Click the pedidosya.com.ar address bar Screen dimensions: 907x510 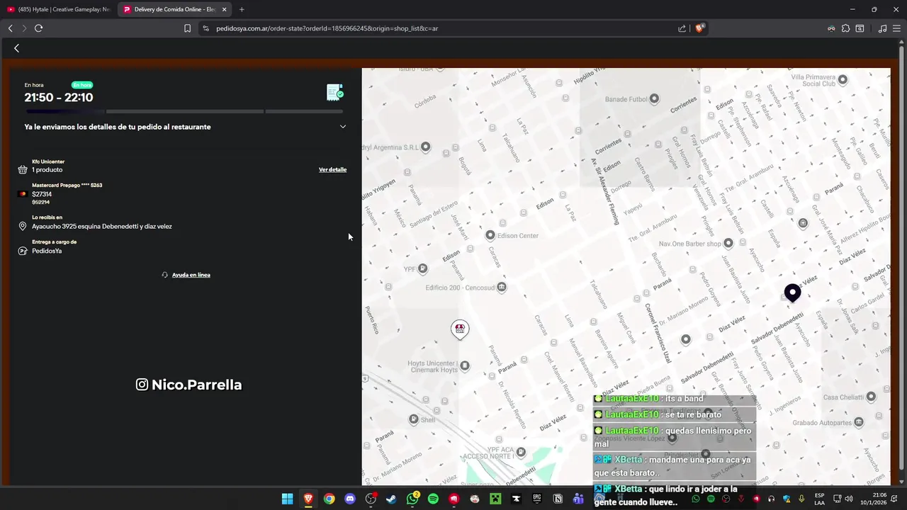pos(439,28)
